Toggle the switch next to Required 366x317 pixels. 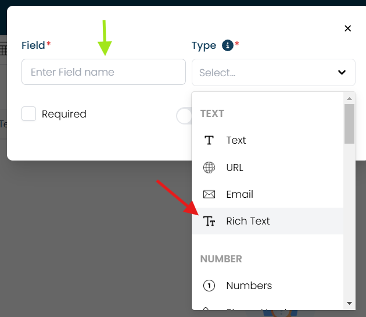[184, 116]
